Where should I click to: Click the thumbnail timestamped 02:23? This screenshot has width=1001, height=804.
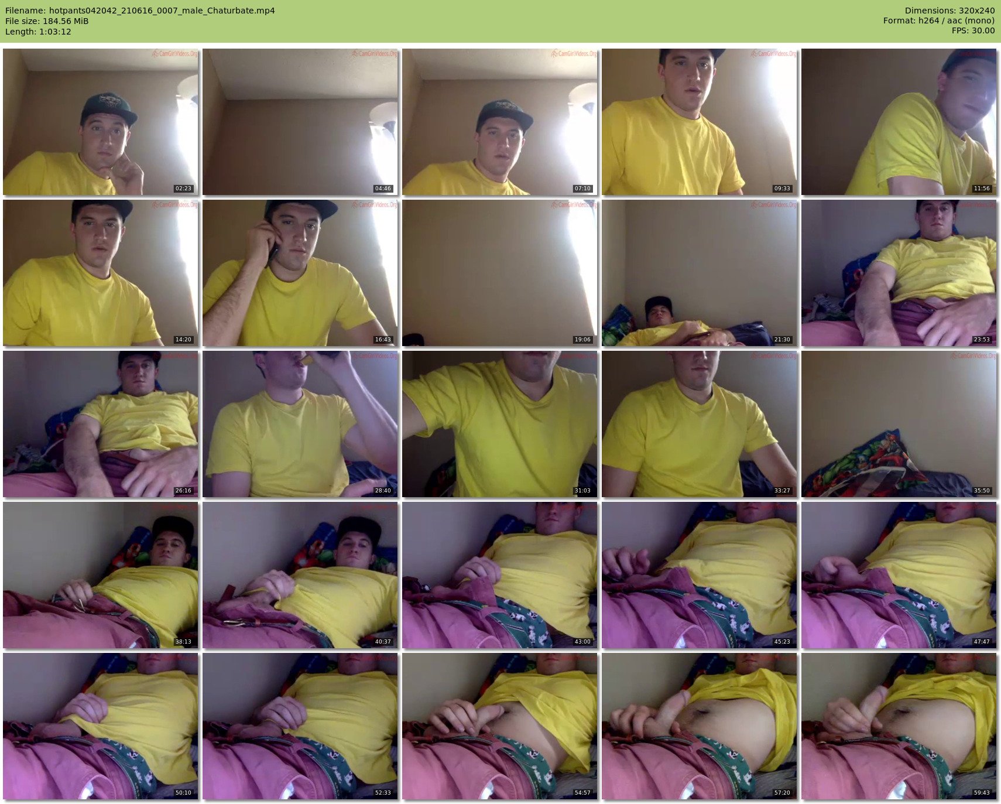(x=100, y=122)
